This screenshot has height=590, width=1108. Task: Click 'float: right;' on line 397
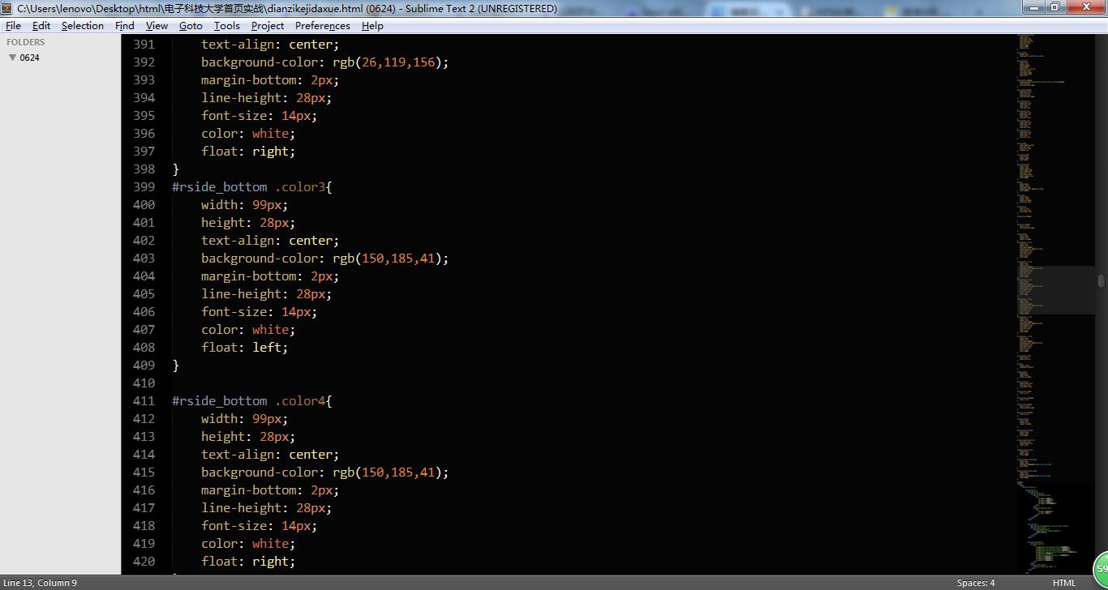coord(248,152)
